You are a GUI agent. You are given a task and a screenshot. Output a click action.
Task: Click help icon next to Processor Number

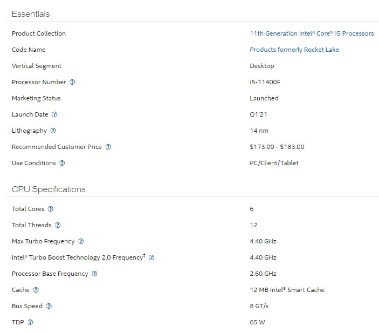(72, 82)
